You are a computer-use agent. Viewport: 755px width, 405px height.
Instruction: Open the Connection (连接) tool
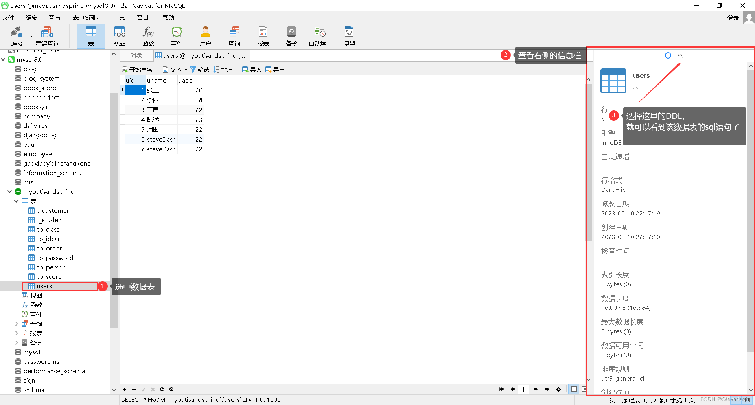(16, 36)
